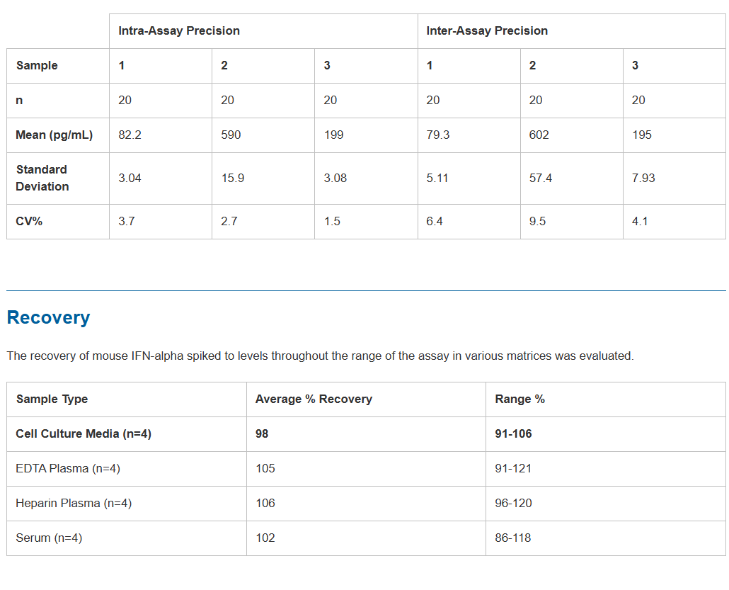Viewport: 729px width, 590px height.
Task: Select the EDTA Plasma (n=4) row label
Action: click(x=63, y=468)
